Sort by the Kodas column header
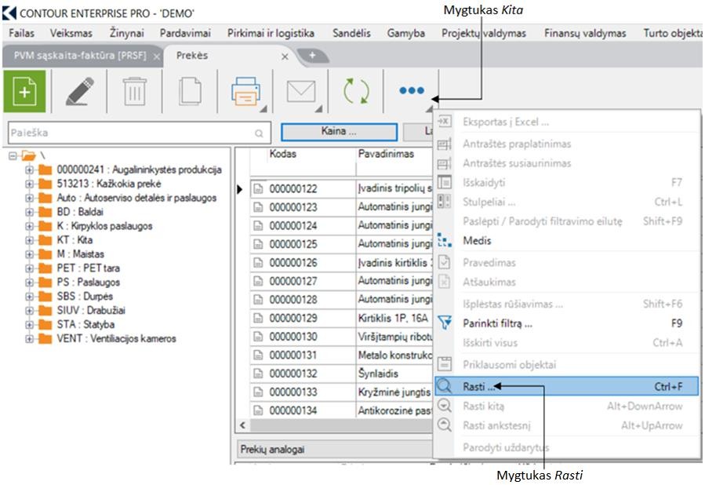The width and height of the screenshot is (705, 485). click(283, 154)
